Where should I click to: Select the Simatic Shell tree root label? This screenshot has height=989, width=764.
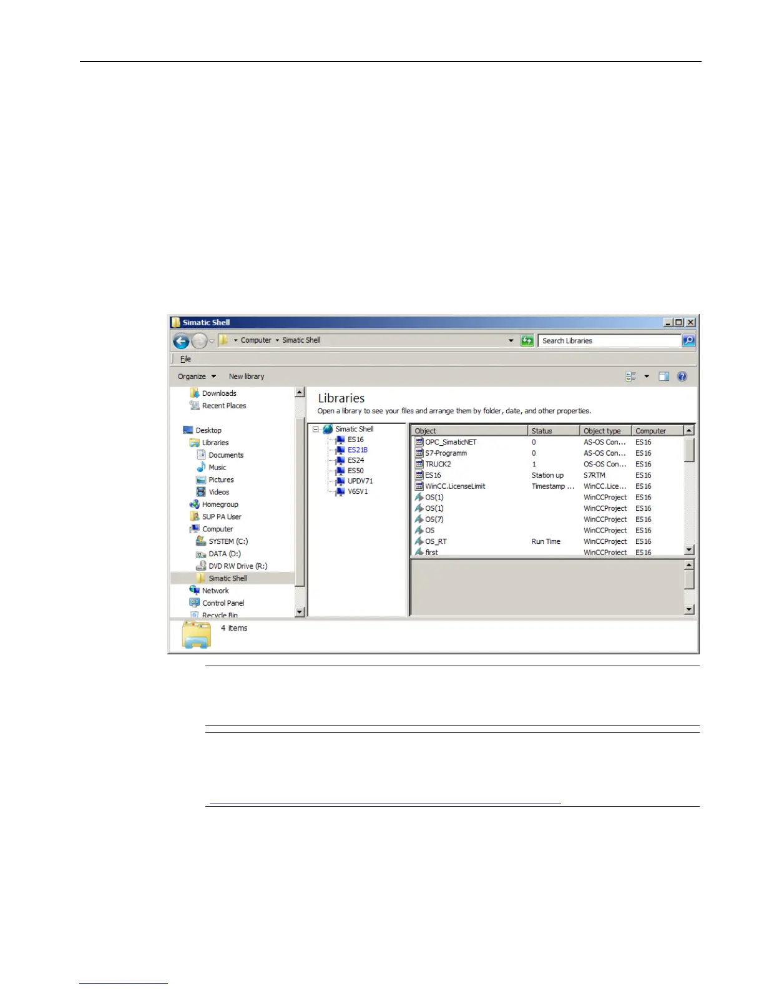355,429
